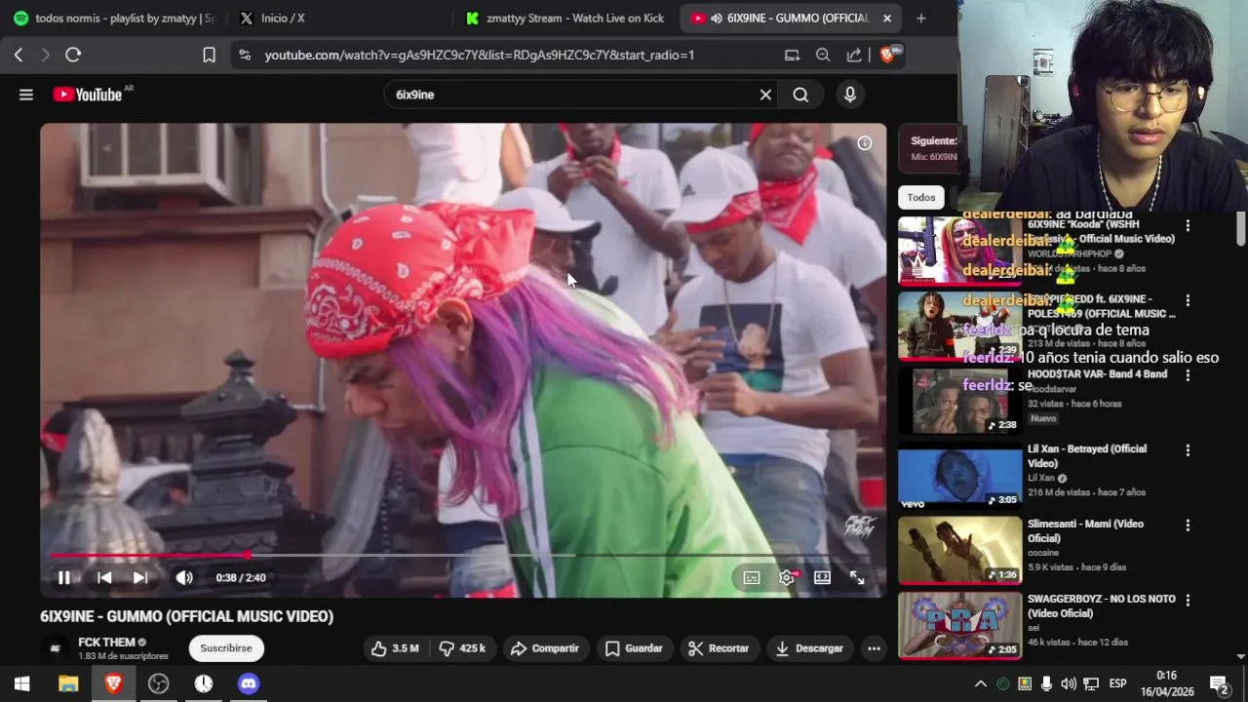1248x702 pixels.
Task: Bookmark this page in Brave
Action: click(x=209, y=56)
